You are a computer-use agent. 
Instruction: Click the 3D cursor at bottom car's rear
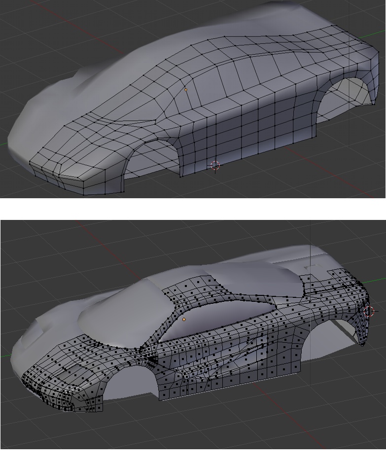coord(369,312)
